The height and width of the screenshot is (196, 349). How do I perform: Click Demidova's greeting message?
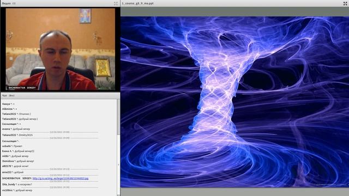tap(18, 161)
